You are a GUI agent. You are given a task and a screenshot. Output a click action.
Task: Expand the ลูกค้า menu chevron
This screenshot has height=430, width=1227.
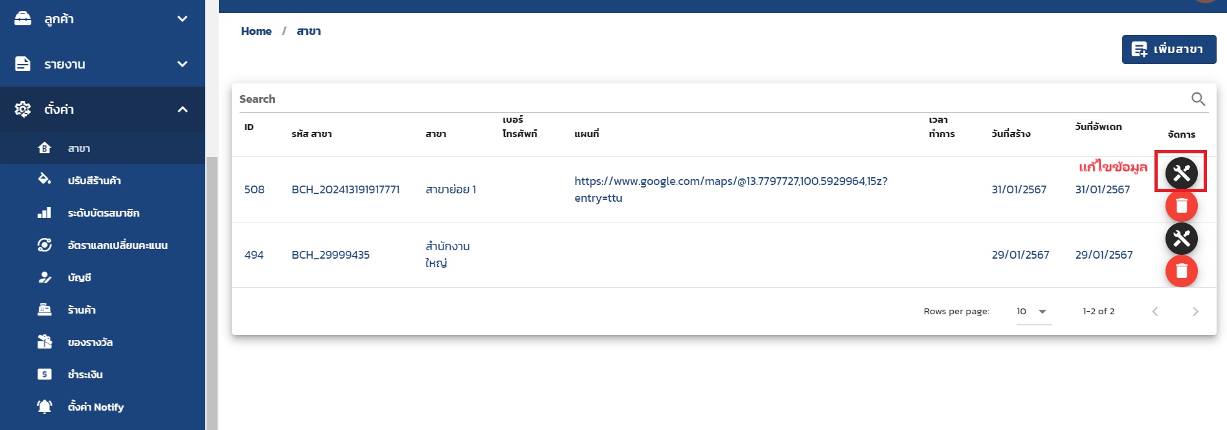(x=183, y=19)
